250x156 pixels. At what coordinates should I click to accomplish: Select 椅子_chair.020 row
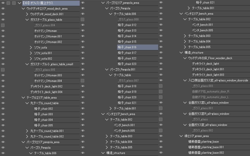point(138,97)
